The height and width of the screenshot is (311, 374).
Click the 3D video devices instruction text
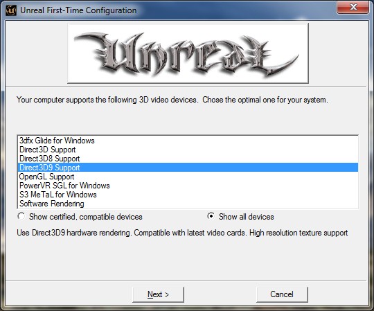point(172,100)
